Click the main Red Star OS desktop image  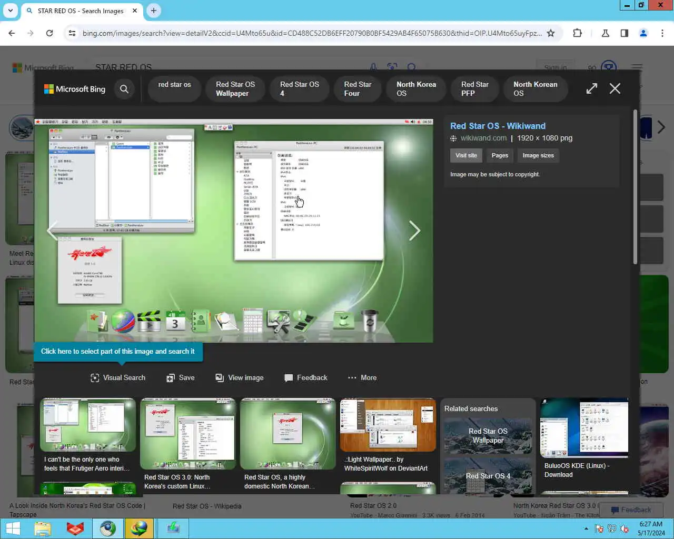(x=234, y=231)
